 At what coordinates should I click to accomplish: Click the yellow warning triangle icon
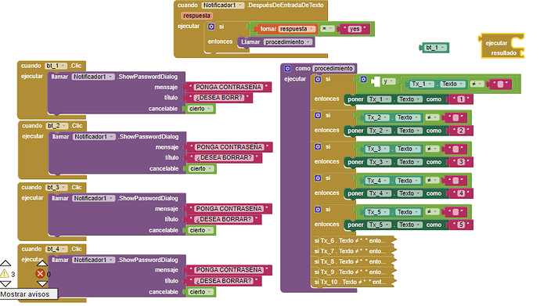[x=5, y=274]
